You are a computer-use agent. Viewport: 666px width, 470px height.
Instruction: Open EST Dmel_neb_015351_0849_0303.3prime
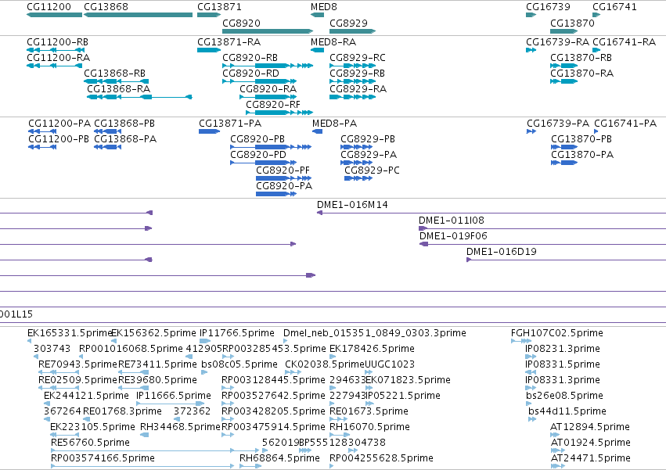point(375,333)
